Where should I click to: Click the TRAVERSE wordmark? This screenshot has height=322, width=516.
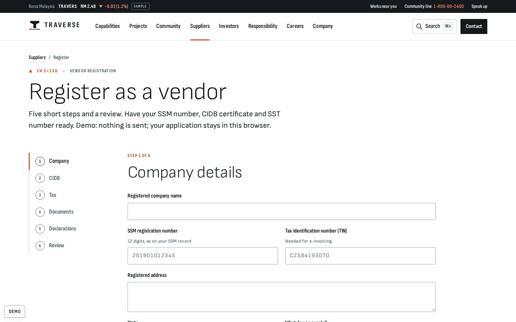click(x=62, y=25)
